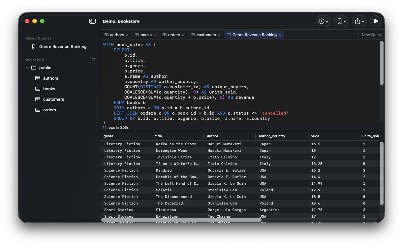Select the cell Invisible Cities
This screenshot has height=247, width=403.
(x=174, y=157)
